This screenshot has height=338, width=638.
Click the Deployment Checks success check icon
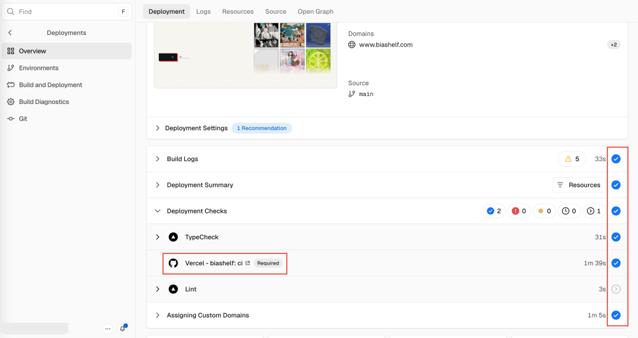pos(616,210)
